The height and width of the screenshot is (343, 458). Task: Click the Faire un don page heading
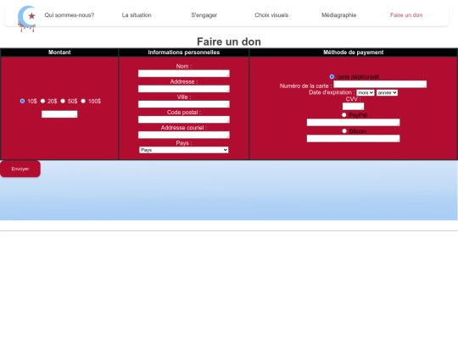[229, 41]
